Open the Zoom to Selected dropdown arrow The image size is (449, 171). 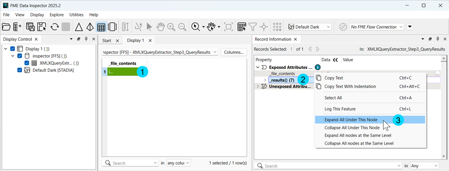pyautogui.click(x=203, y=27)
